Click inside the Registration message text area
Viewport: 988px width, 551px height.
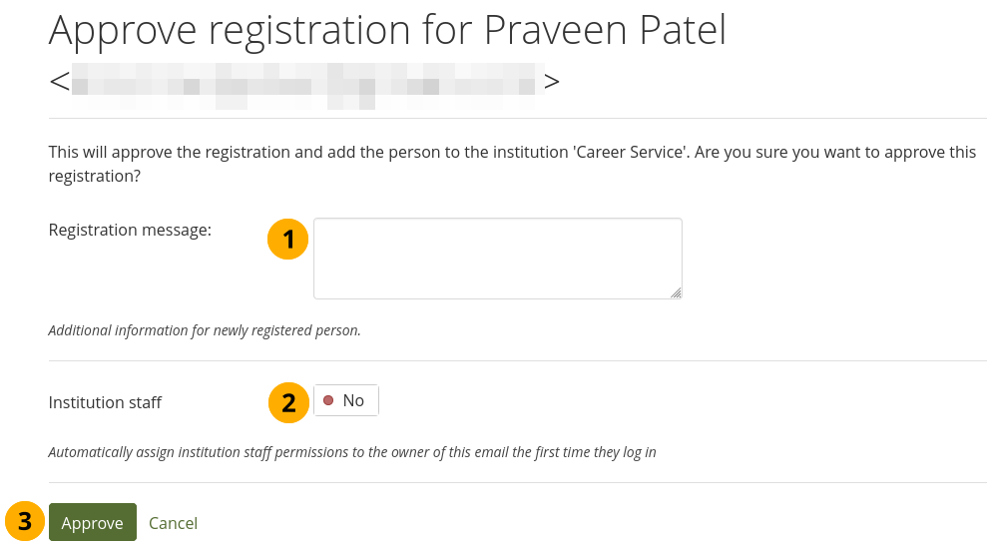pyautogui.click(x=497, y=258)
